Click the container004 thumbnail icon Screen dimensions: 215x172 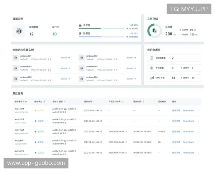click(81, 68)
